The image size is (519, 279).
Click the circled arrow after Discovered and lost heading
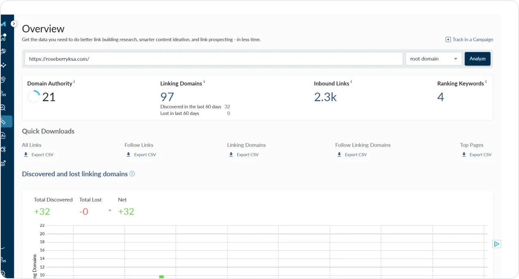pyautogui.click(x=132, y=174)
